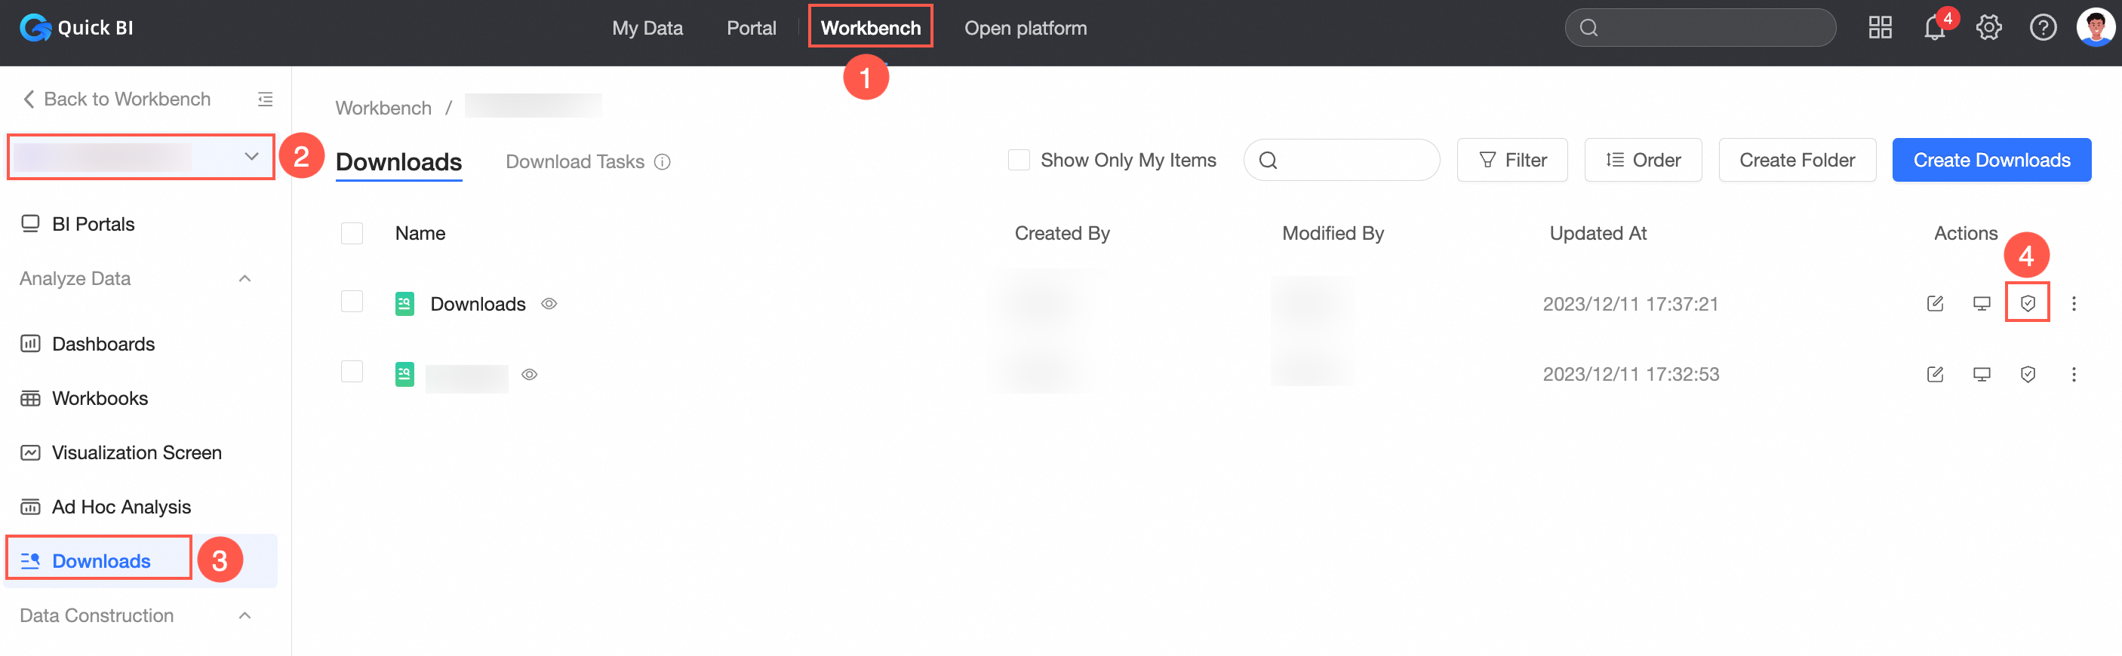Open the Open platform menu
2122x656 pixels.
click(x=1026, y=28)
